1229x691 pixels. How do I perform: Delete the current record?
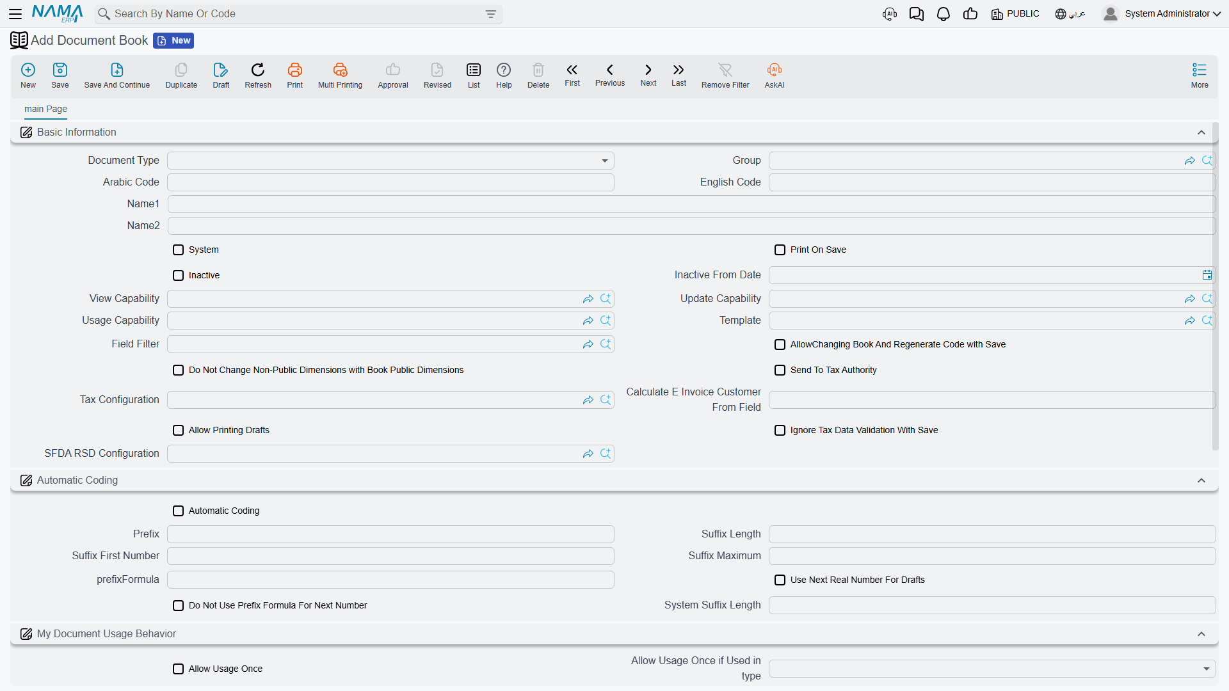click(x=538, y=75)
